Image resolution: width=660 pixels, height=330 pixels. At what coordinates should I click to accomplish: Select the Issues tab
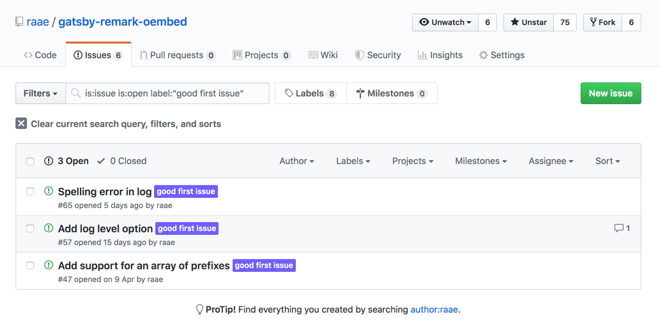tap(98, 55)
